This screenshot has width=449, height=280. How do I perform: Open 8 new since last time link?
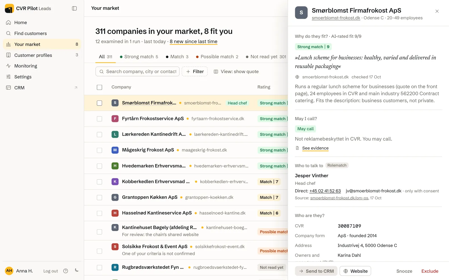tap(193, 41)
